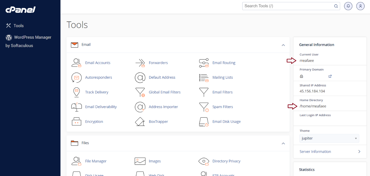Open the user account menu icon

coord(360,6)
